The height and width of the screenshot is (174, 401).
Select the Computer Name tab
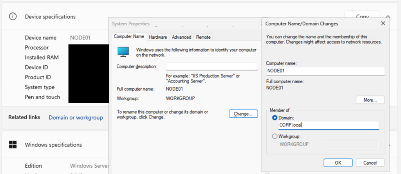coord(129,37)
